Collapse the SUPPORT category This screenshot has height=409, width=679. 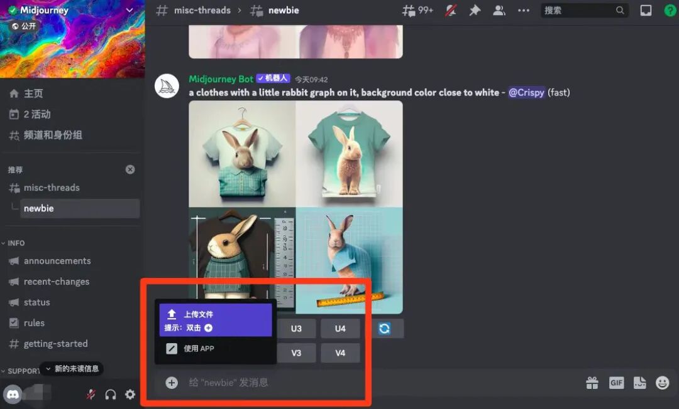click(20, 371)
